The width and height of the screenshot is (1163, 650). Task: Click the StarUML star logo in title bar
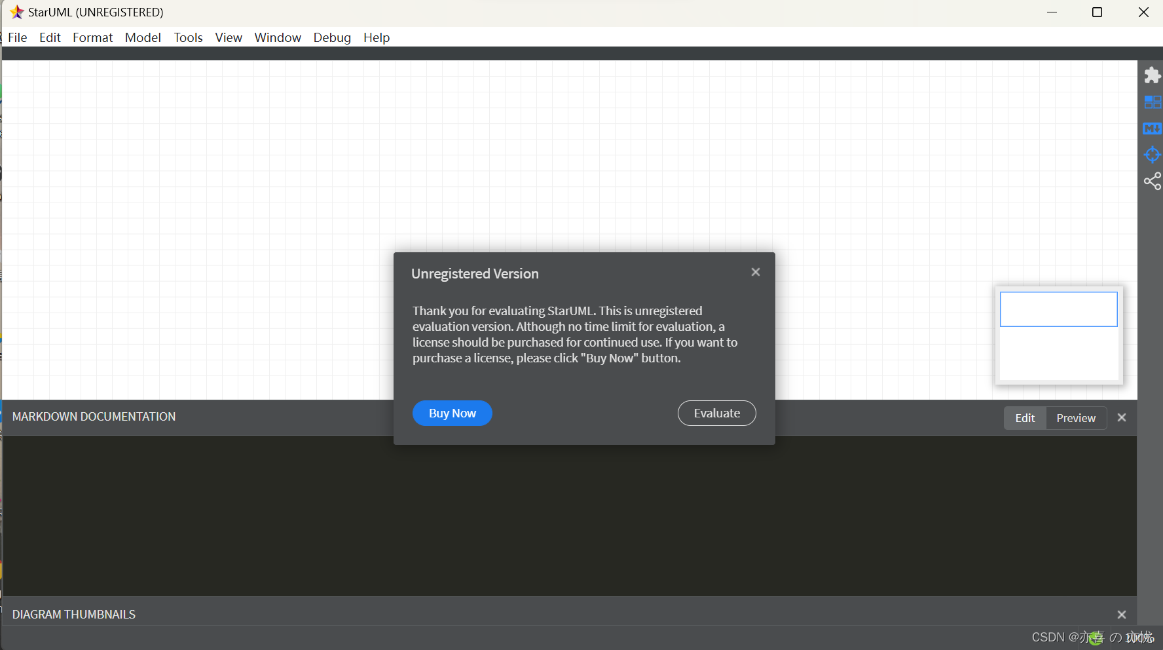(17, 12)
